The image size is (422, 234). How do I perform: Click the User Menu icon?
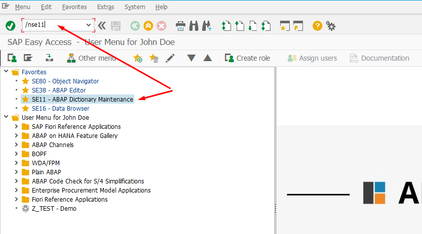(x=12, y=58)
